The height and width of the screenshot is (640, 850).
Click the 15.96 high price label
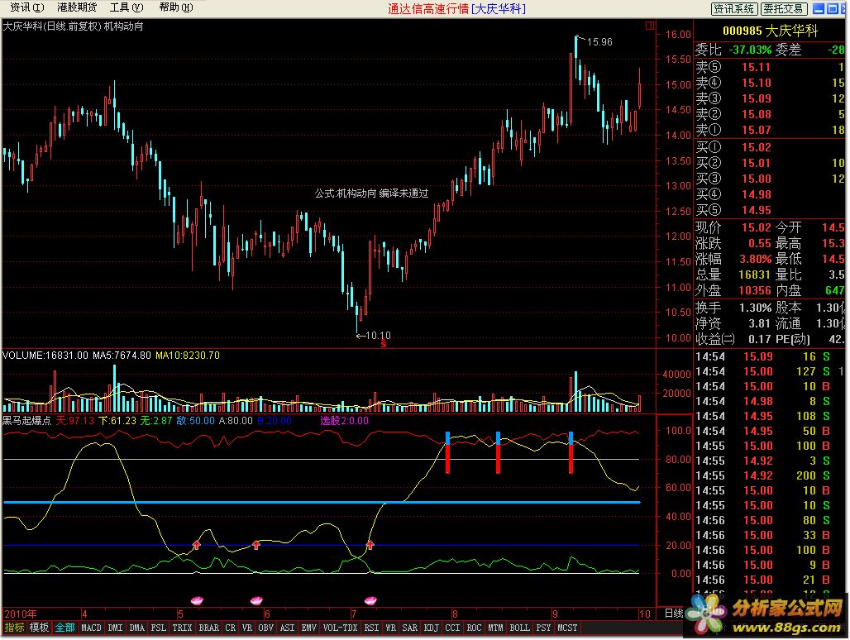(599, 41)
